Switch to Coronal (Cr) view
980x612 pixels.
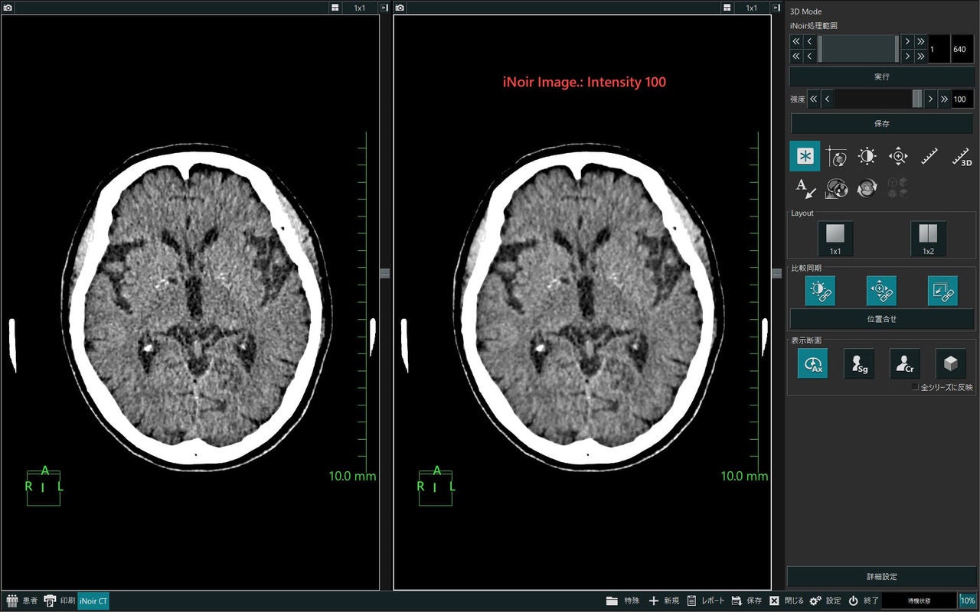point(905,364)
